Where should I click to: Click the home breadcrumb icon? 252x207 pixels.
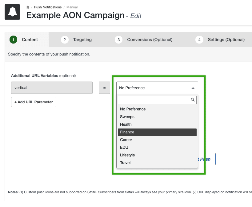pos(28,7)
